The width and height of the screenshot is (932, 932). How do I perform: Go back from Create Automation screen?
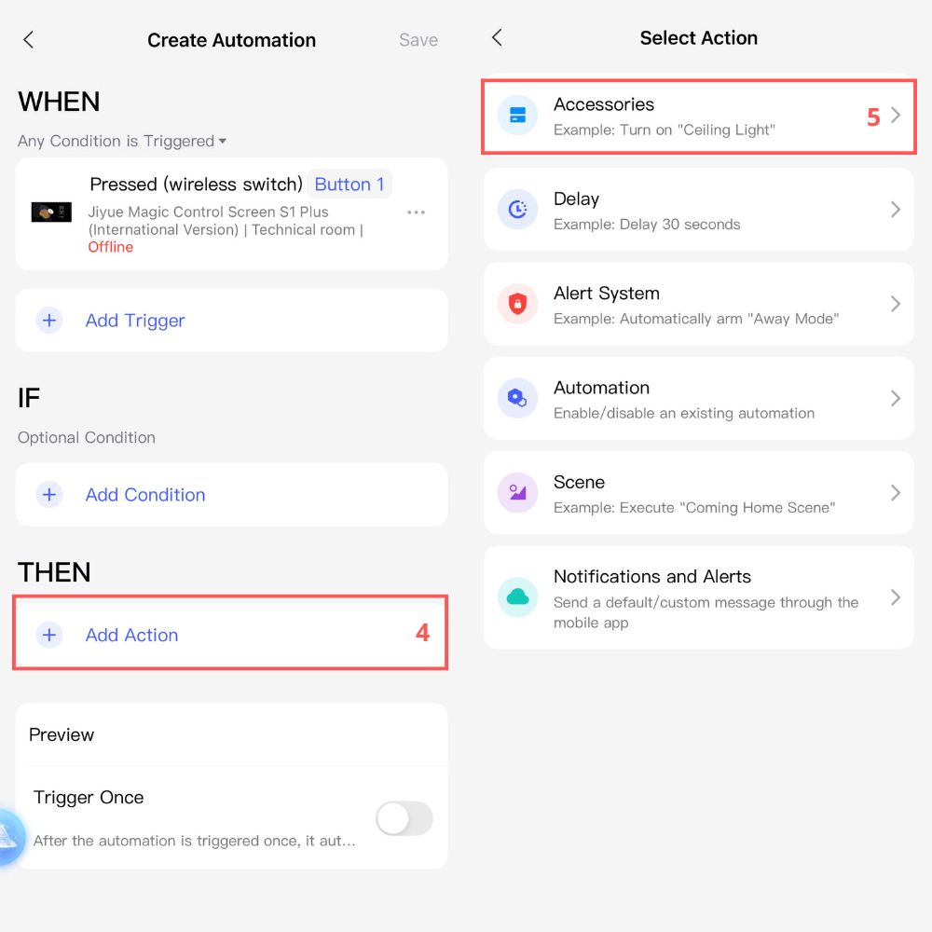point(29,39)
